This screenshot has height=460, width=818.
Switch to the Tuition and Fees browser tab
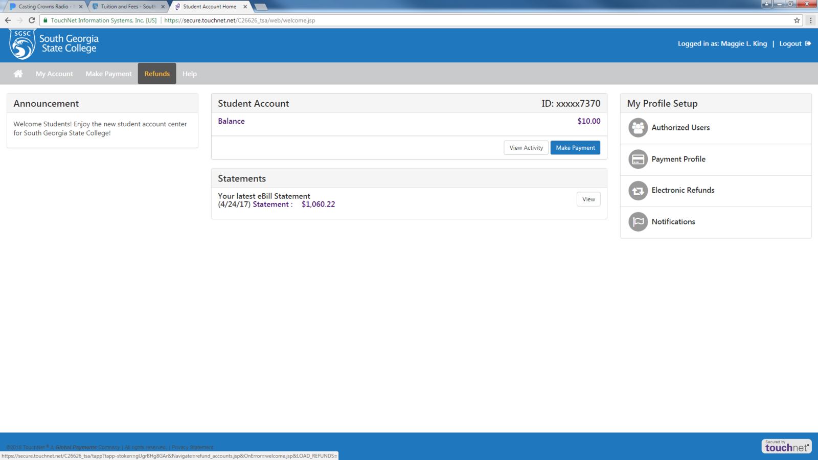(x=128, y=7)
